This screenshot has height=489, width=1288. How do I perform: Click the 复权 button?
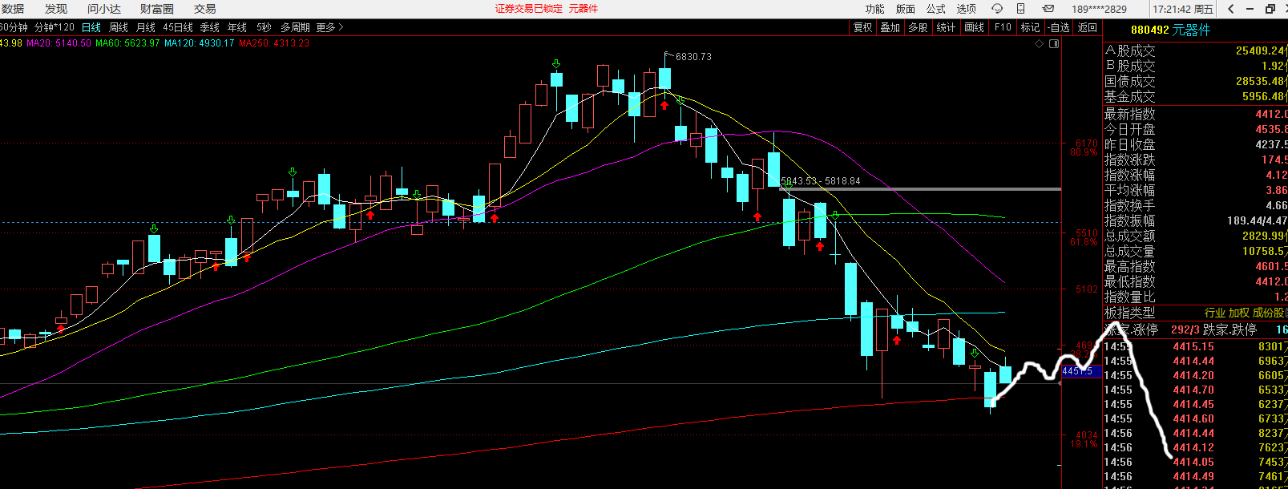pos(862,27)
